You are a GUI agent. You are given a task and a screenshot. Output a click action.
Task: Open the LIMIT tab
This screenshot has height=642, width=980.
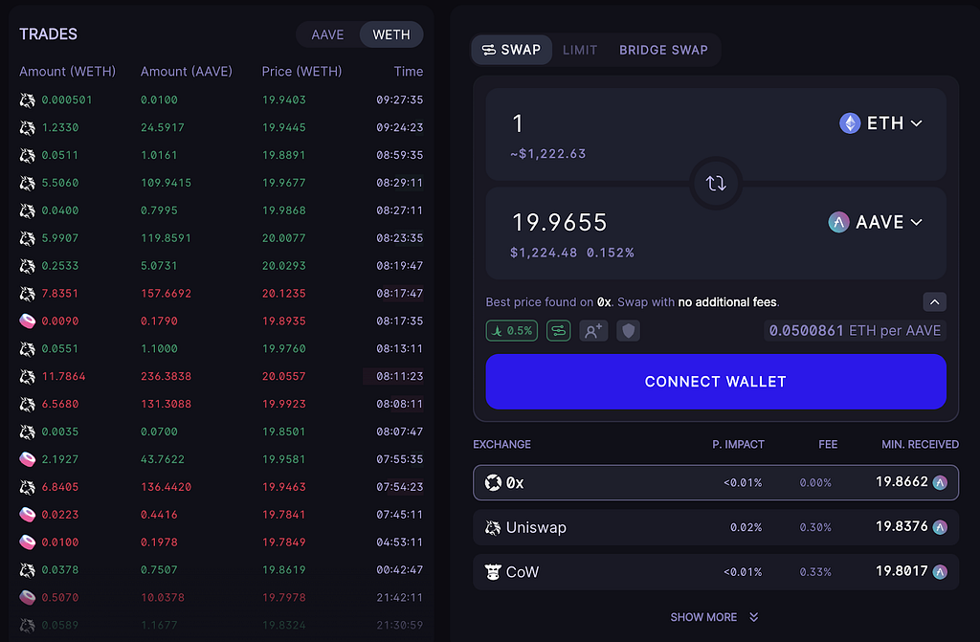point(580,50)
